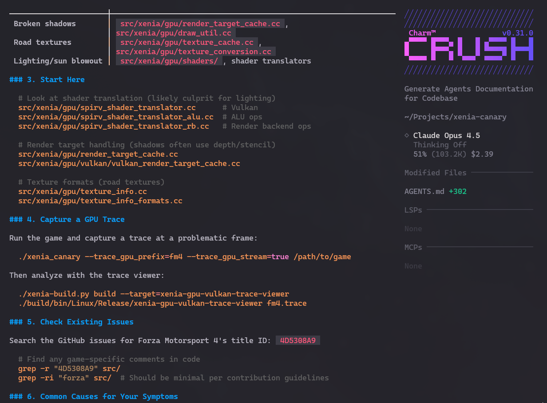Click the grep -r "4D5308A9" src/ command
This screenshot has height=403, width=547.
click(69, 368)
